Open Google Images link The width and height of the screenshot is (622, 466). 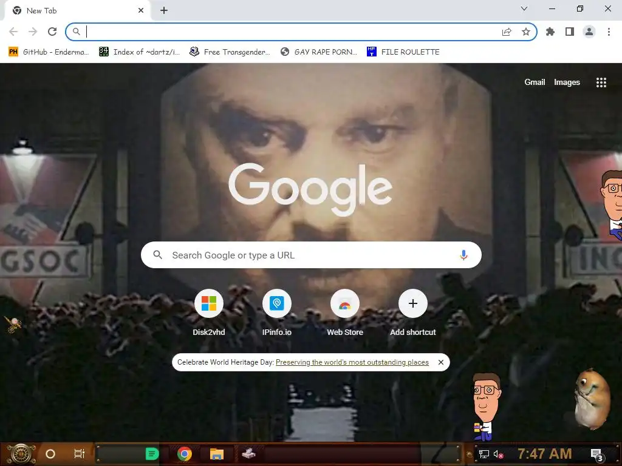[567, 82]
